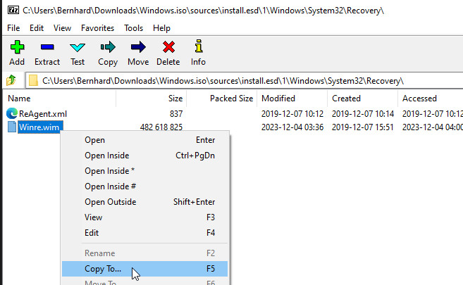Select Edit in the context menu
This screenshot has height=285, width=463.
click(x=92, y=233)
